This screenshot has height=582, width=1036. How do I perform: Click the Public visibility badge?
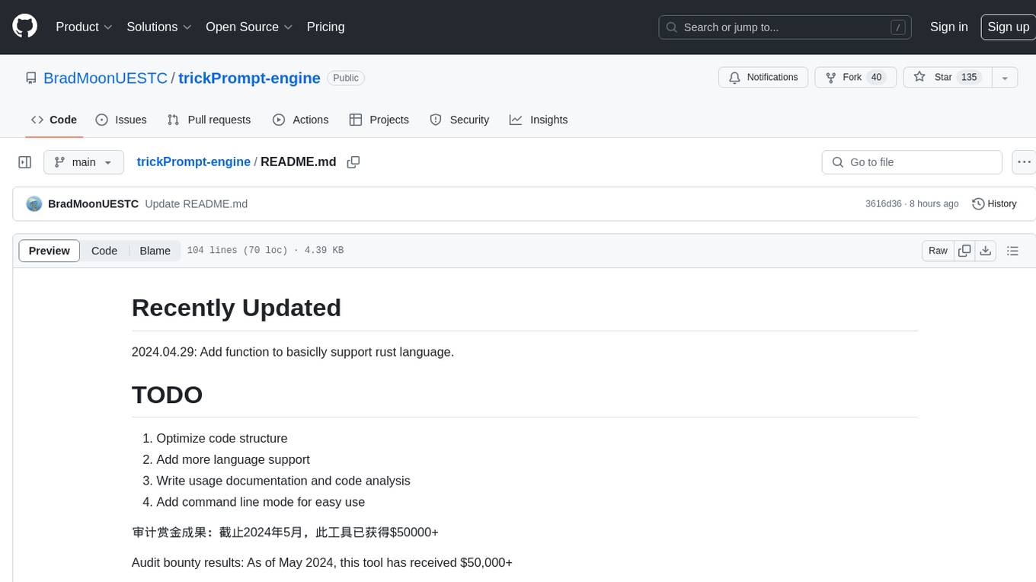tap(346, 78)
